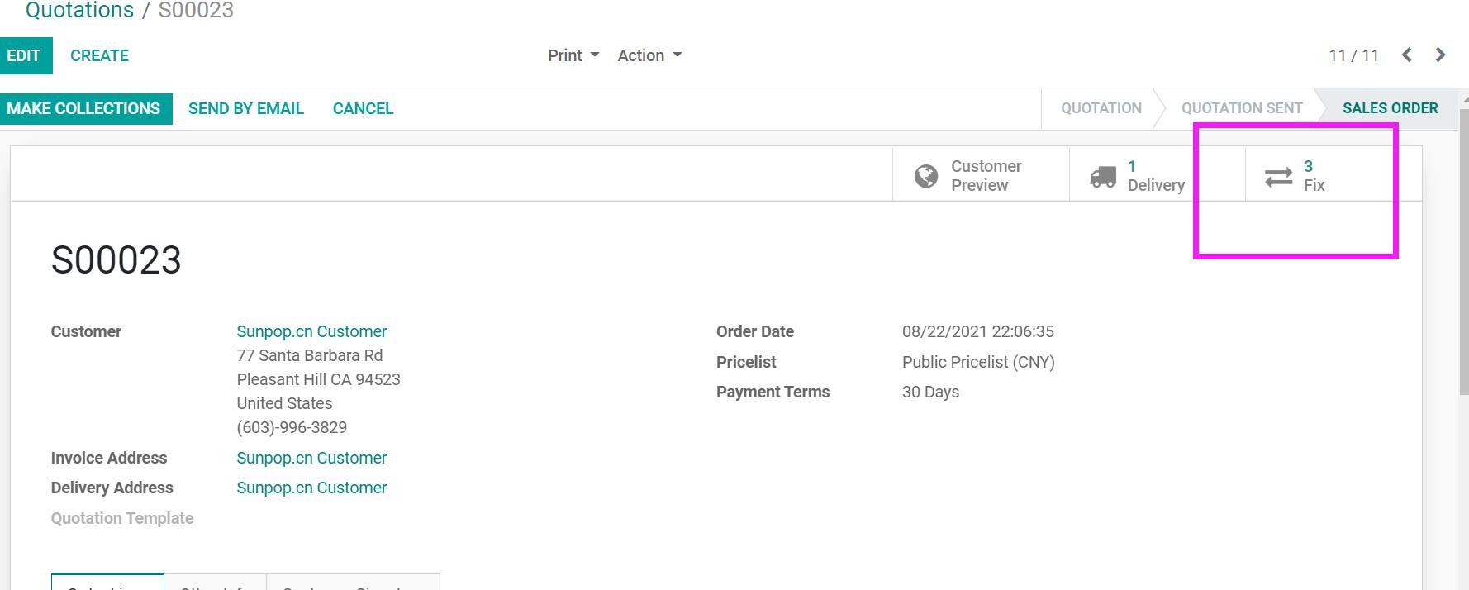Screen dimensions: 1469x590
Task: Click the Fix exchange arrows icon
Action: pos(1278,176)
